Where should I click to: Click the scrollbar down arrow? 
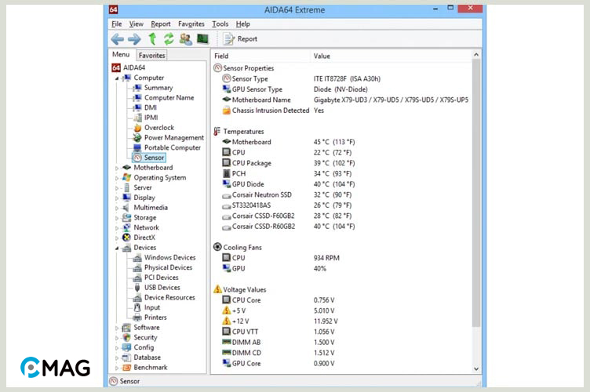click(x=476, y=368)
